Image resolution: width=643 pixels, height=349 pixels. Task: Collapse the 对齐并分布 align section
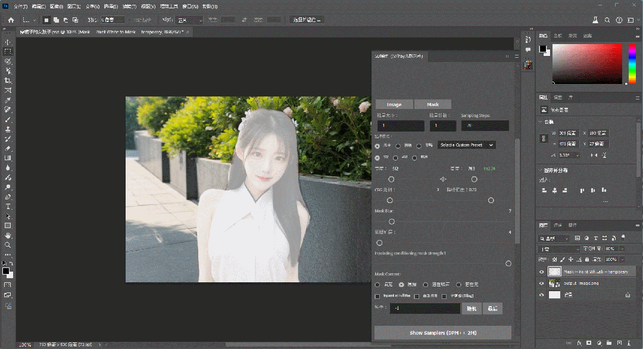[x=540, y=170]
